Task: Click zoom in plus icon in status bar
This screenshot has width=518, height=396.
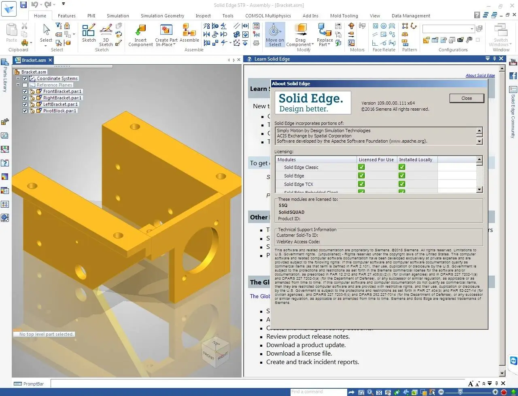Action: click(x=495, y=392)
